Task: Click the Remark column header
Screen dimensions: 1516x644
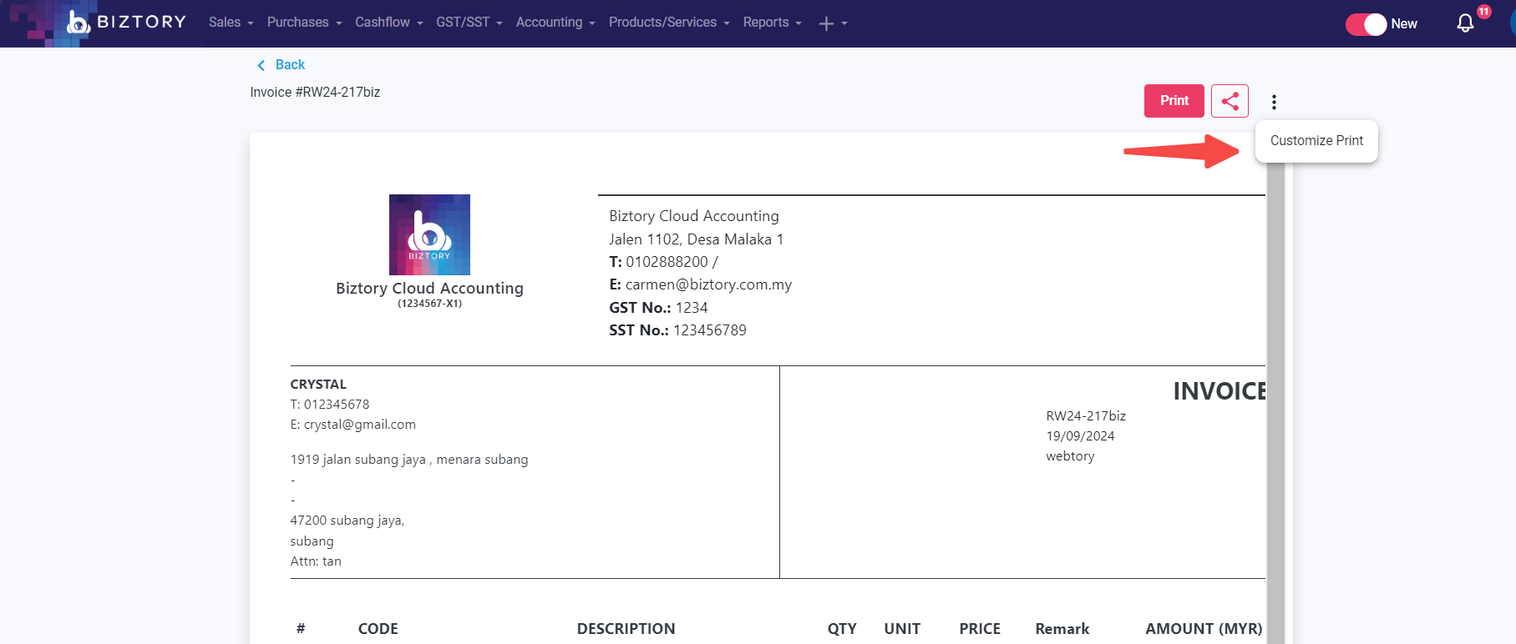Action: [x=1062, y=629]
